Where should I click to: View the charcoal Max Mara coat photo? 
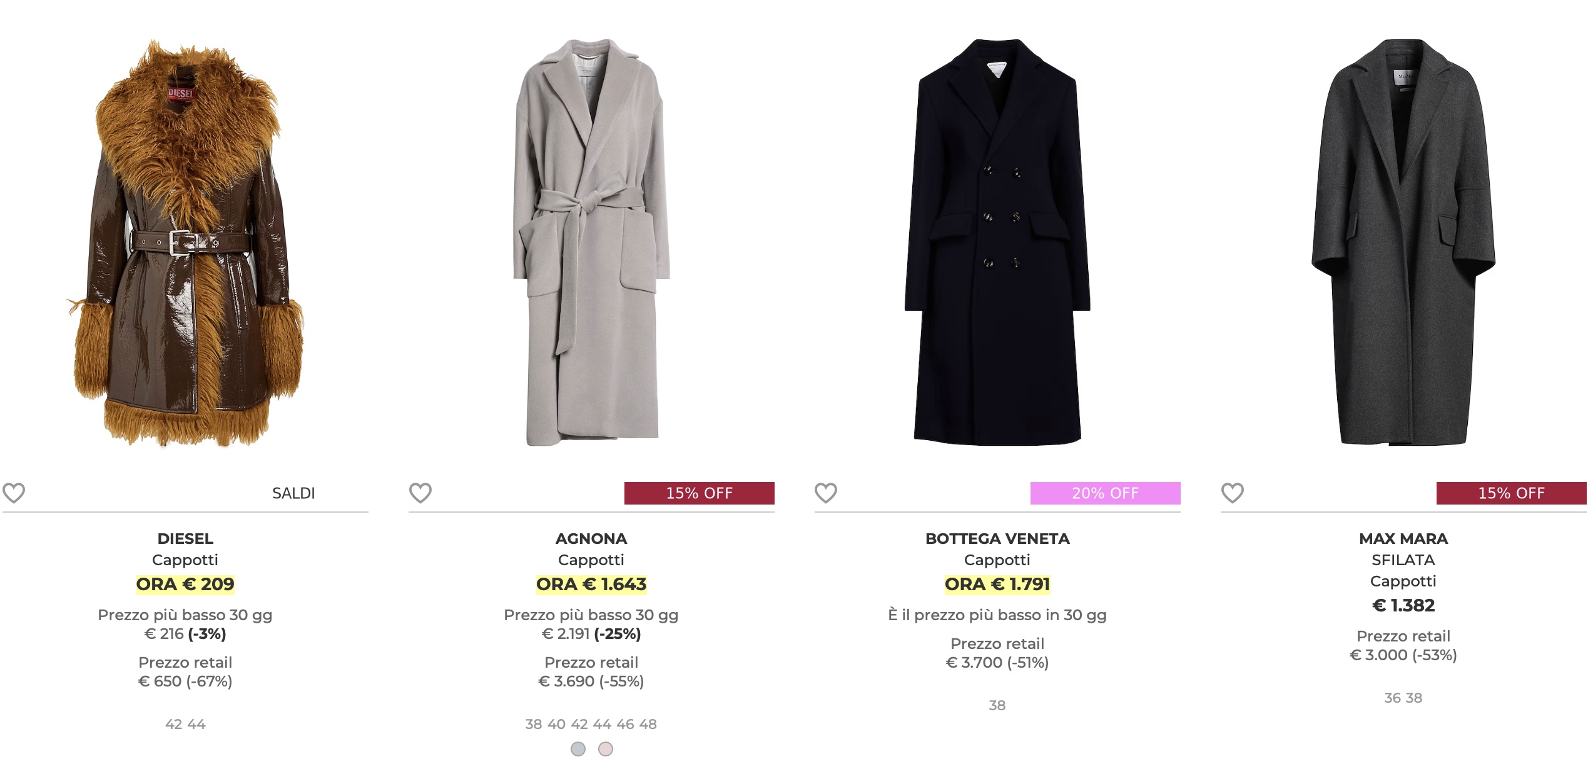(x=1403, y=243)
